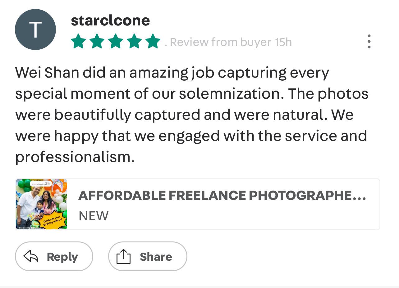Click the listing card area
The height and width of the screenshot is (288, 399).
click(x=198, y=204)
